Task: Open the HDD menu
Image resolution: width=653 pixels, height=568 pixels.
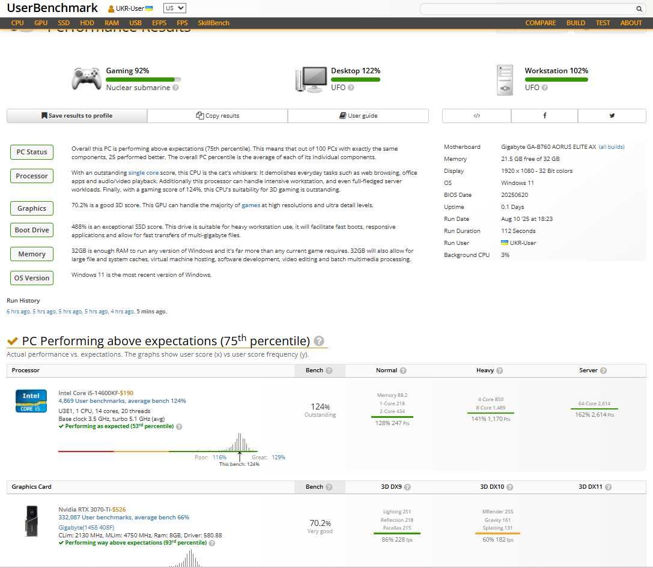Action: coord(87,23)
